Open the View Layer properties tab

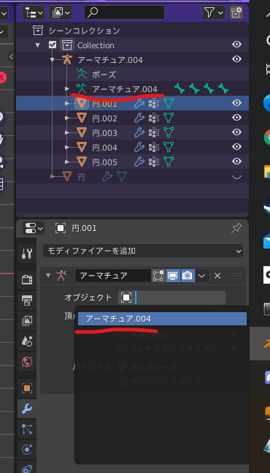27,321
